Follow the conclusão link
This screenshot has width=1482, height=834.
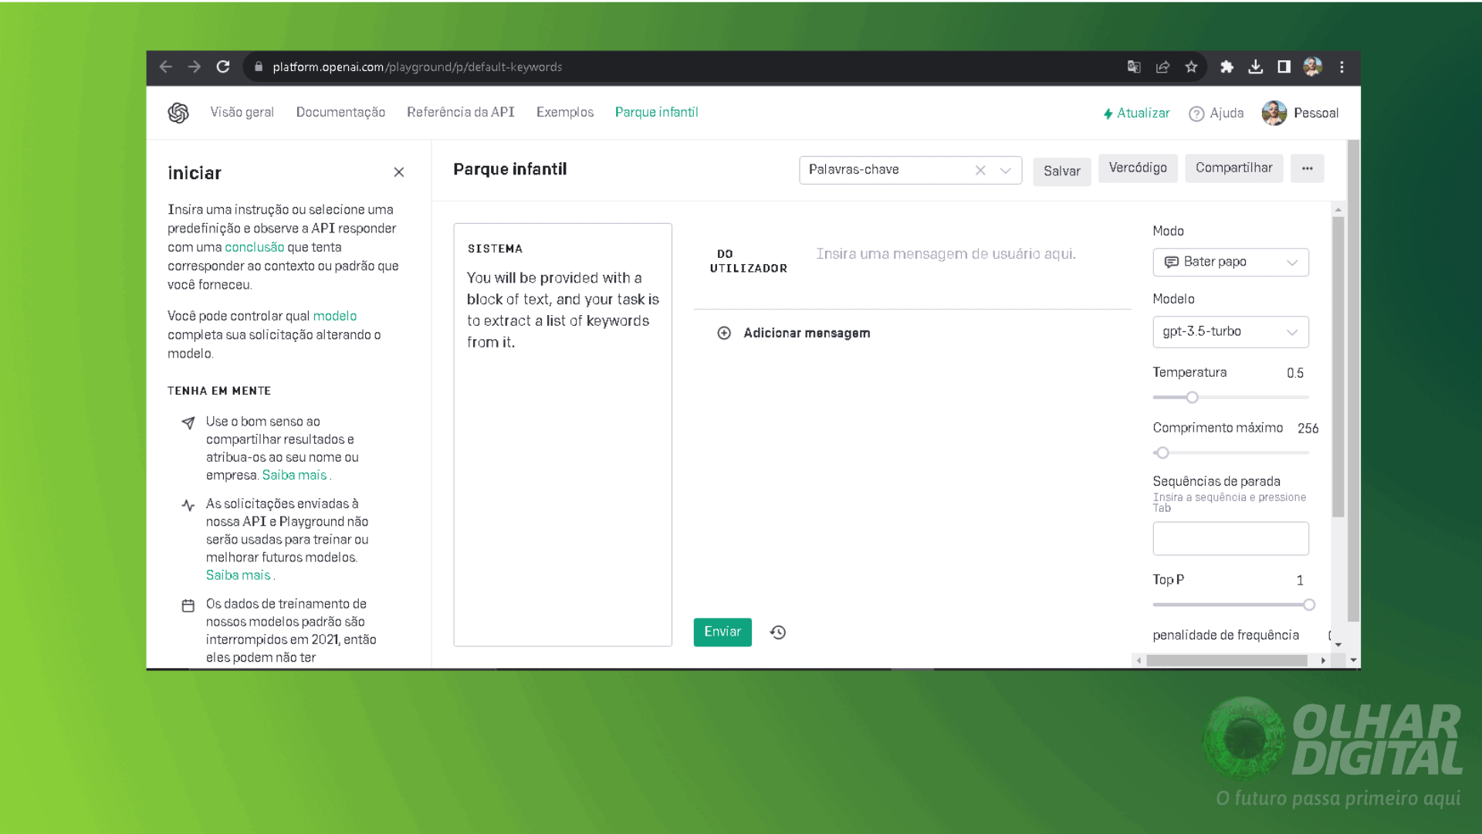point(255,247)
